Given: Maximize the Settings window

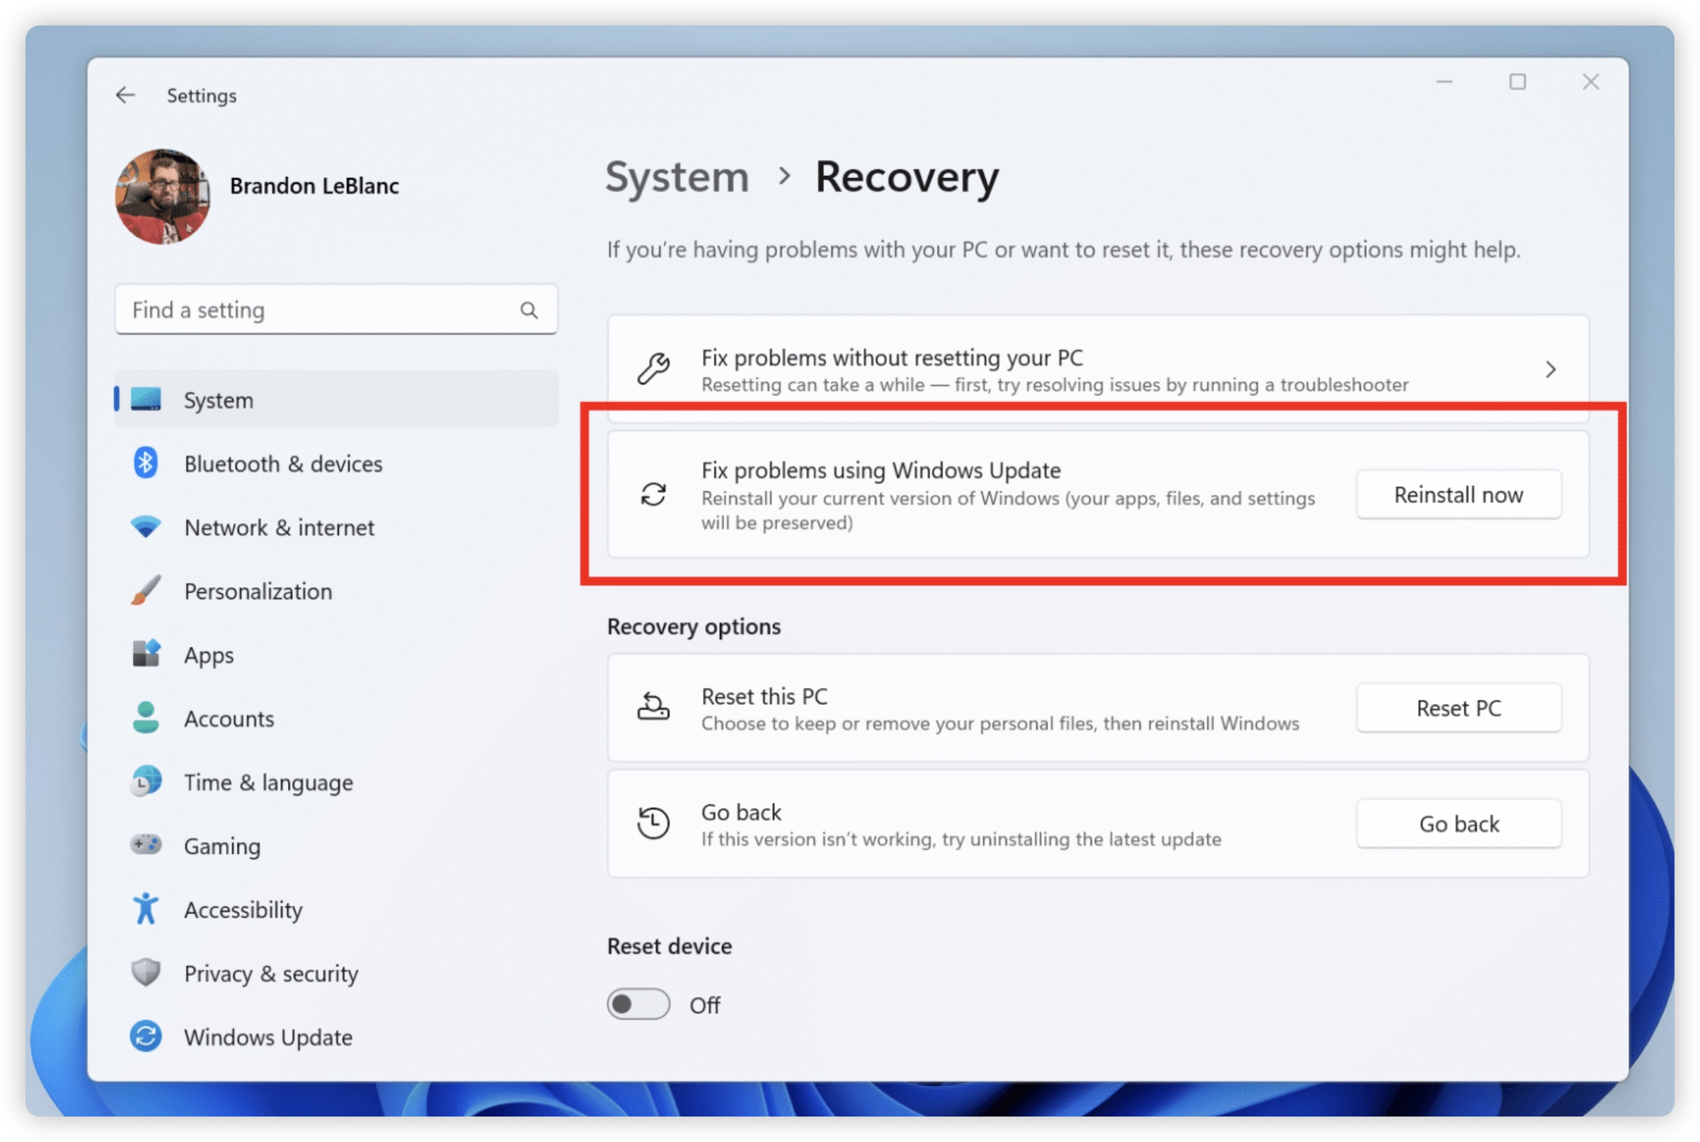Looking at the screenshot, I should (x=1518, y=81).
